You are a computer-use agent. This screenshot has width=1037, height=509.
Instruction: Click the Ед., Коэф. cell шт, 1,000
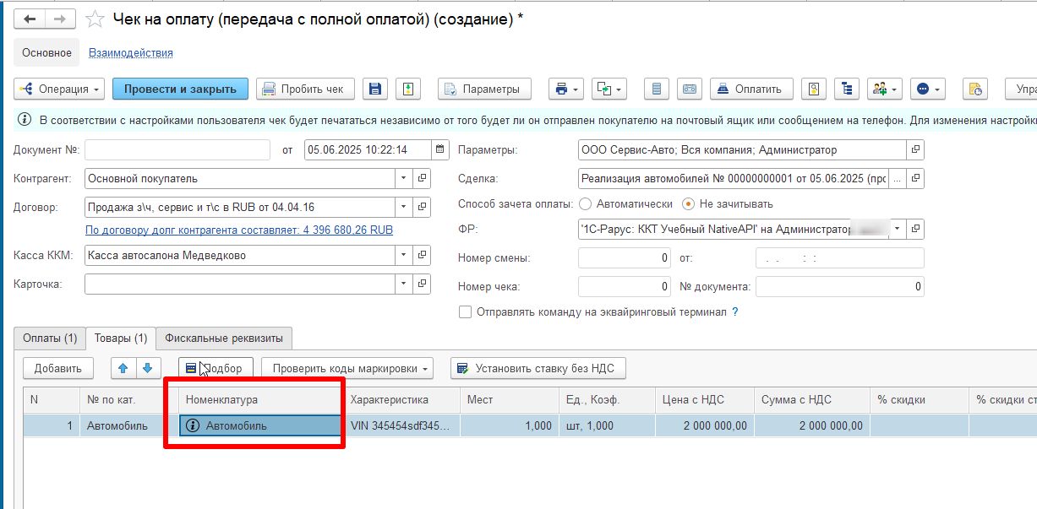[606, 425]
